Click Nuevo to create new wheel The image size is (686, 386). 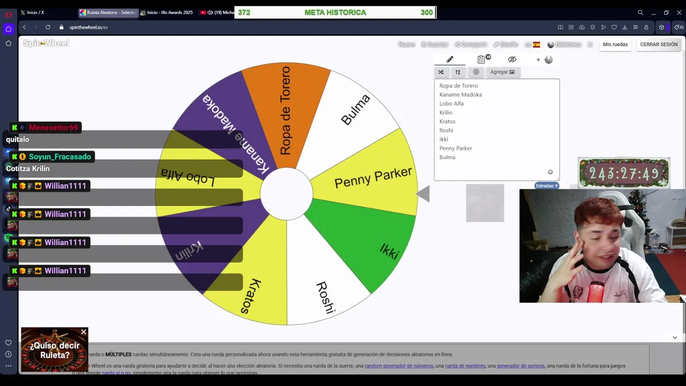tap(406, 44)
